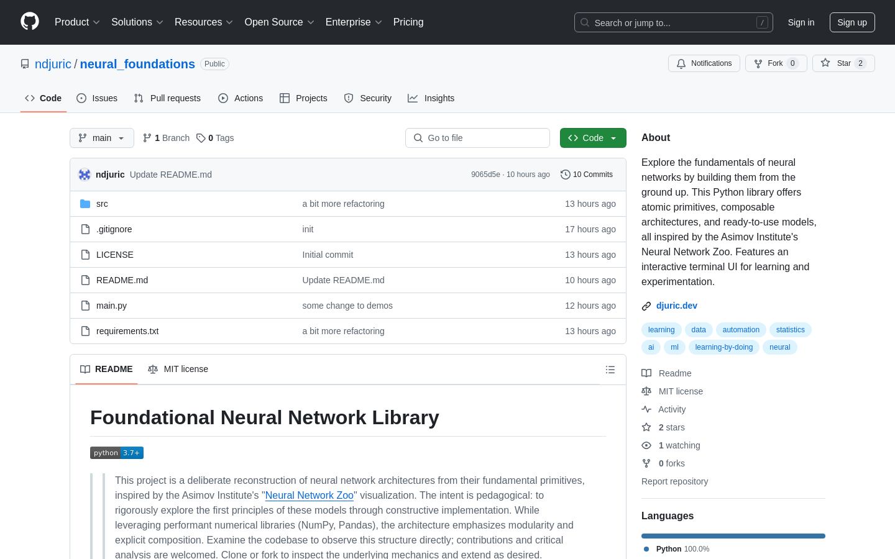Open the neural_foundations repository link
Screen dimensions: 895x559
click(x=137, y=64)
